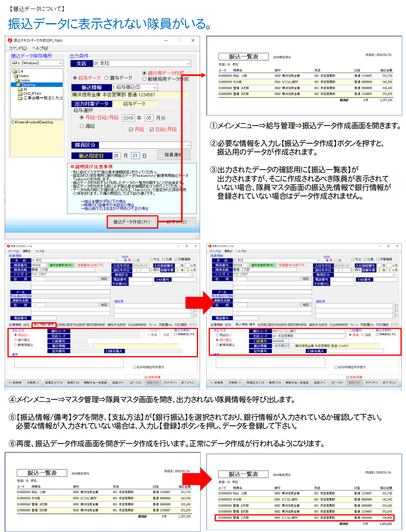The image size is (406, 532).
Task: Click the ryoko folder icon
Action: click(x=17, y=80)
